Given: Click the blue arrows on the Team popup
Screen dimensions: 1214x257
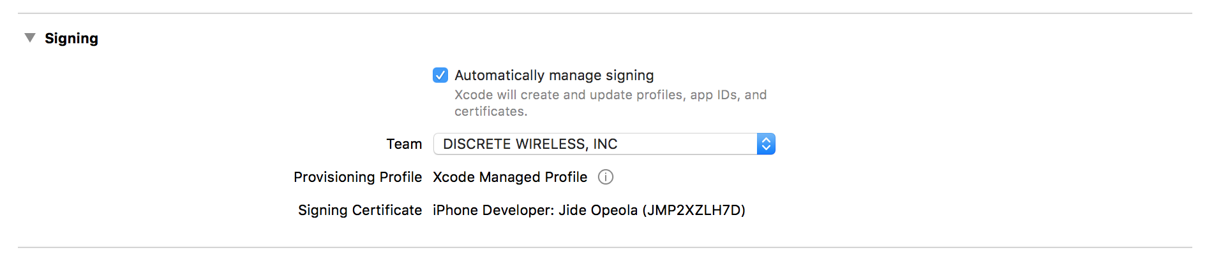Looking at the screenshot, I should [x=766, y=144].
